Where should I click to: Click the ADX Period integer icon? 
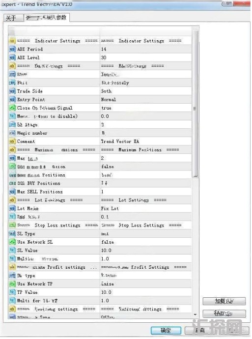pos(12,49)
